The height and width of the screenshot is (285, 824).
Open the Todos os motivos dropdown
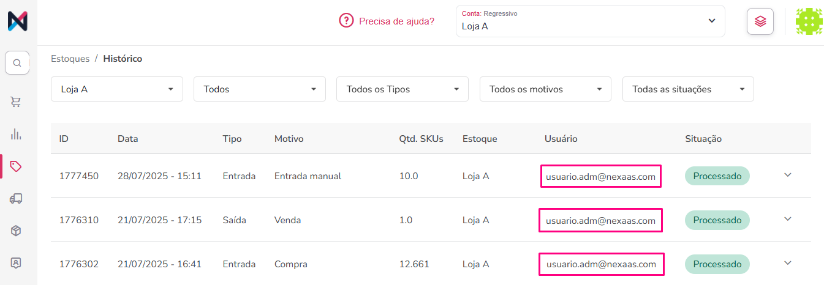(x=545, y=89)
